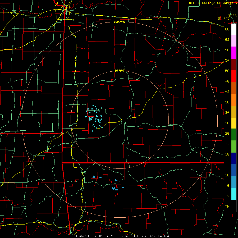Pick the magenta band in the color scale

click(234, 53)
